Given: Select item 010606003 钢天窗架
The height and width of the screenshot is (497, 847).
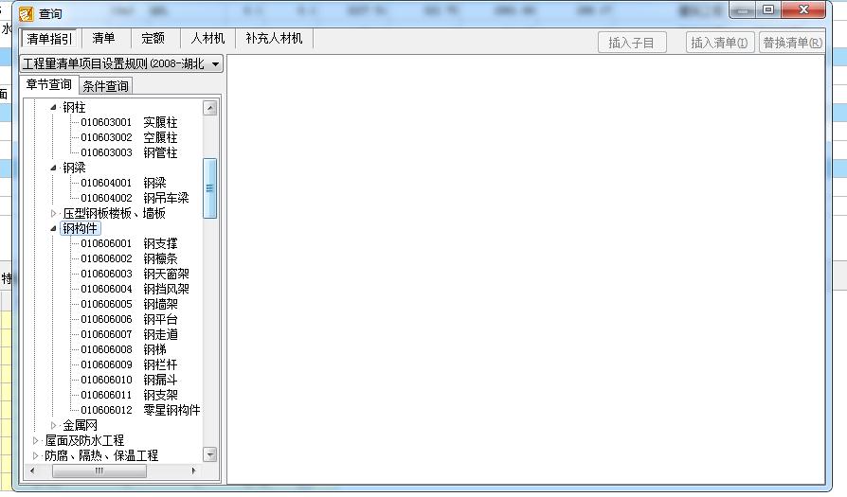Looking at the screenshot, I should [x=135, y=275].
